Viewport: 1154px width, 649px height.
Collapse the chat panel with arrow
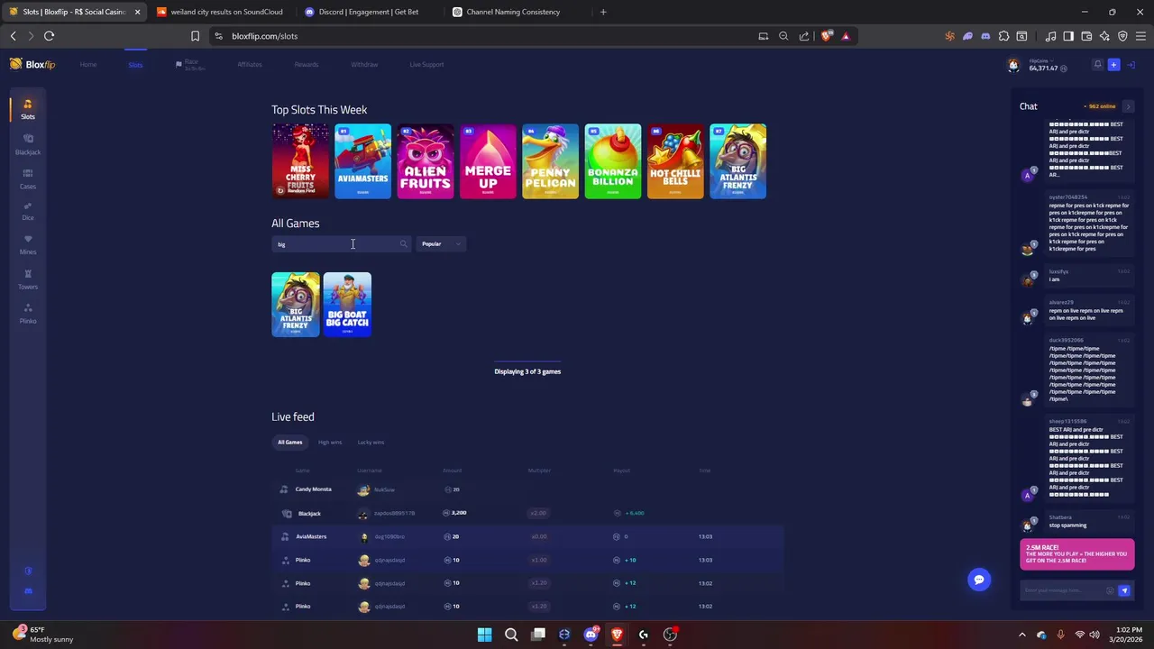click(1128, 106)
